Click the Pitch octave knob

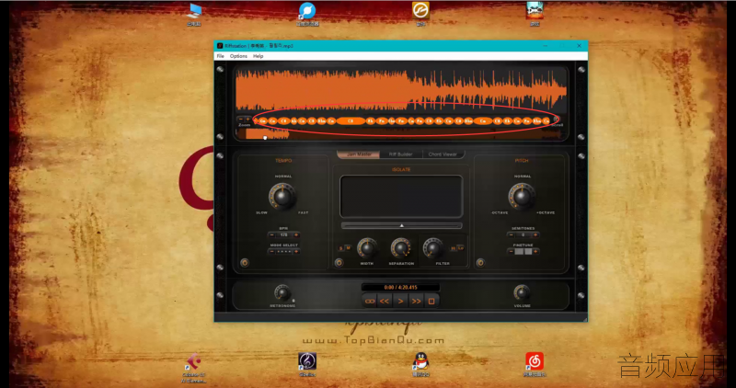point(522,196)
